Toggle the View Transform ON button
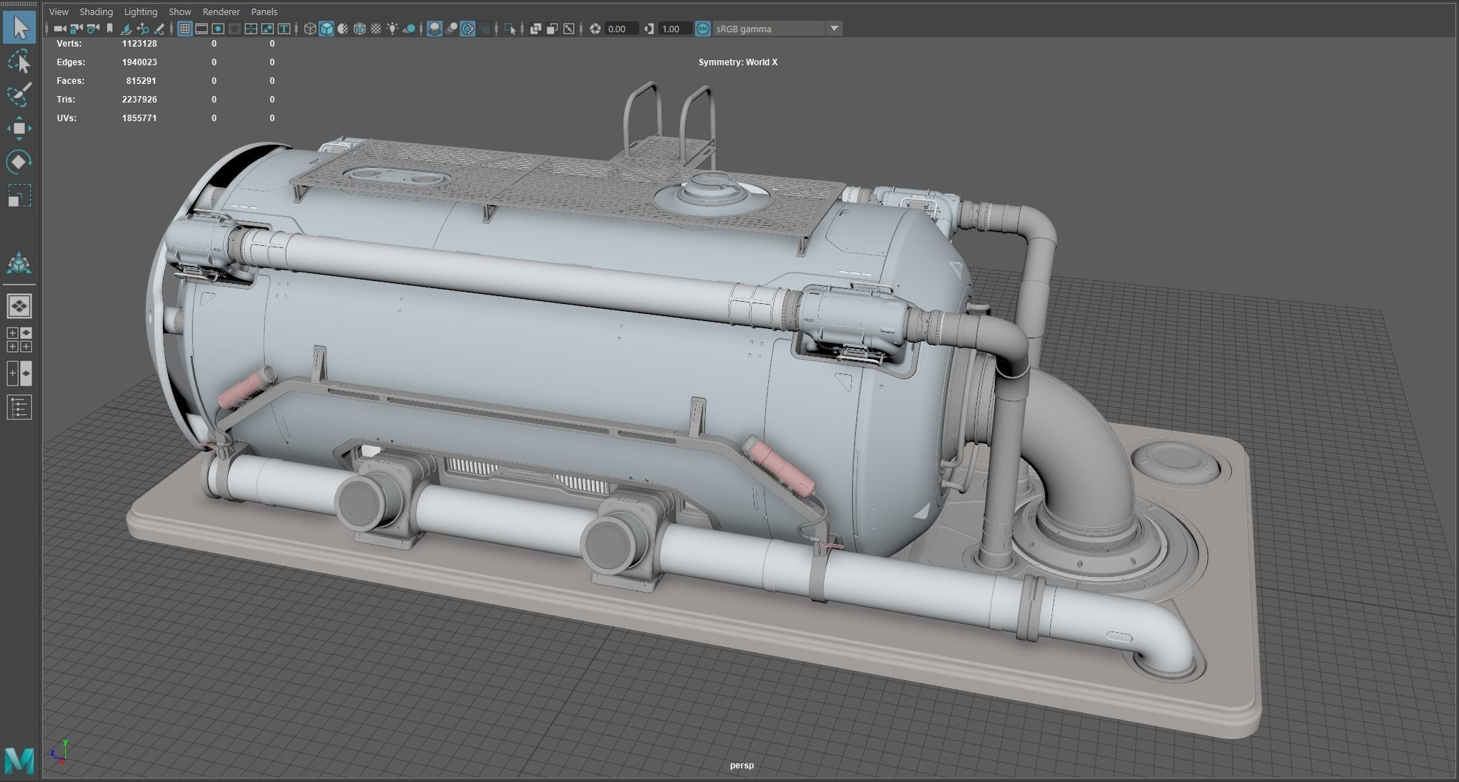Image resolution: width=1459 pixels, height=782 pixels. coord(703,29)
